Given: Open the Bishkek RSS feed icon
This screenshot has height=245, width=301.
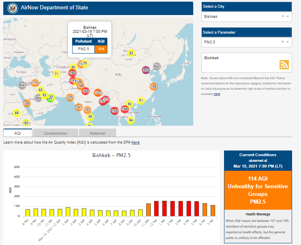Looking at the screenshot, I should pyautogui.click(x=284, y=65).
